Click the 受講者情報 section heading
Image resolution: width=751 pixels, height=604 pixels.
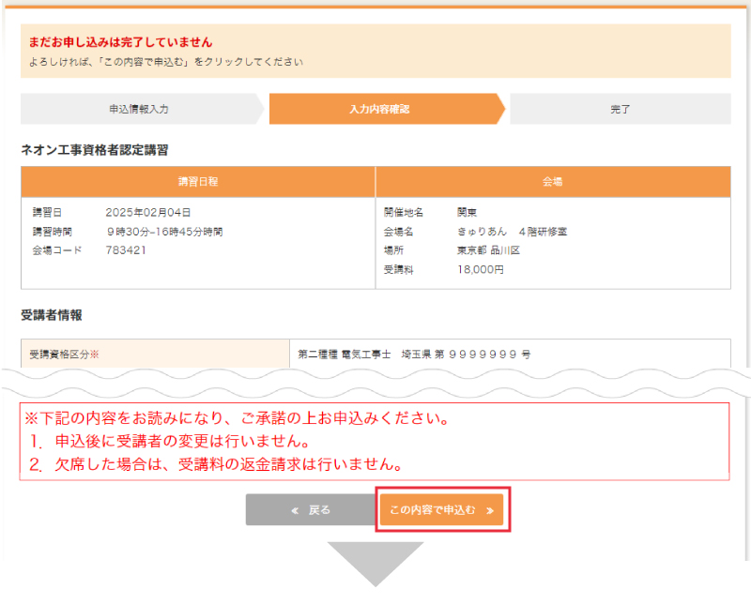point(52,315)
